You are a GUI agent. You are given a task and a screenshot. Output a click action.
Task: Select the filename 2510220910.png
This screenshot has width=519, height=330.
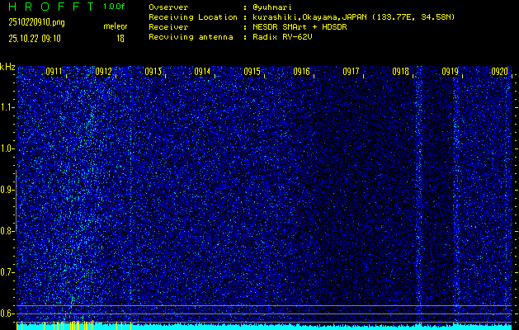[x=37, y=22]
